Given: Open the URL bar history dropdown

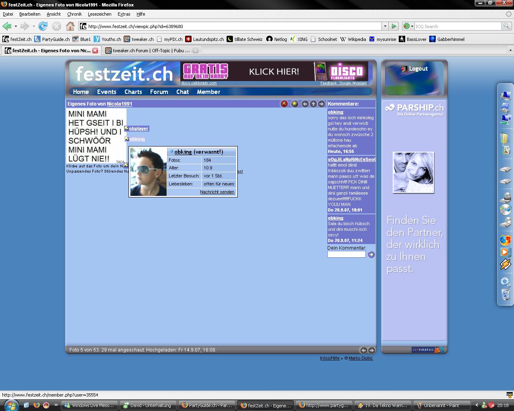Looking at the screenshot, I should tap(385, 26).
